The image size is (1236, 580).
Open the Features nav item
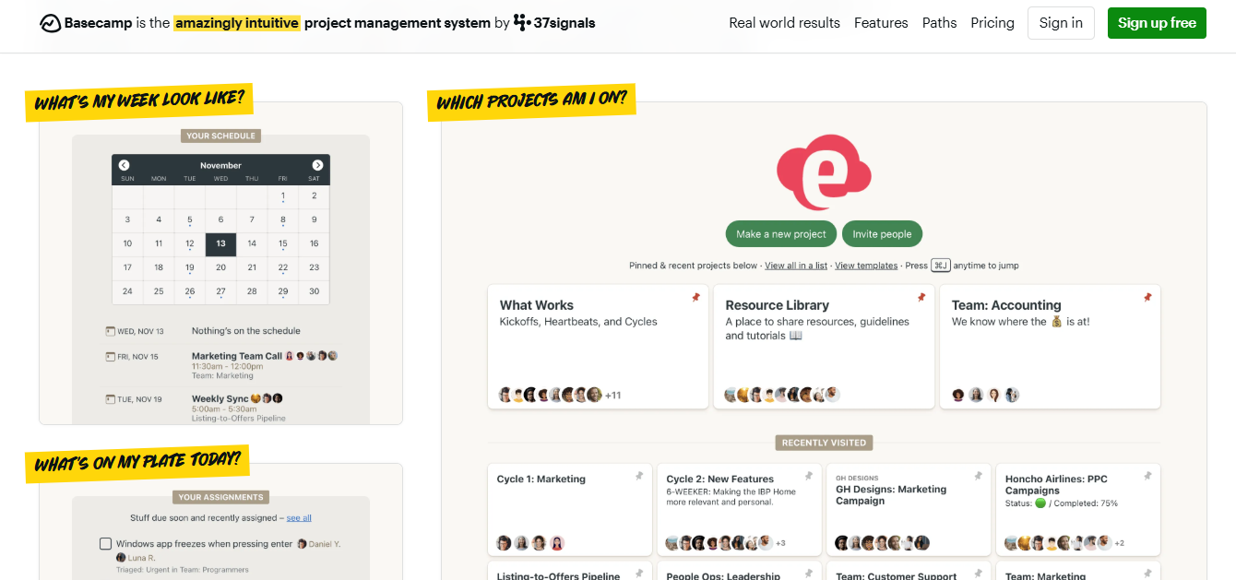click(881, 23)
